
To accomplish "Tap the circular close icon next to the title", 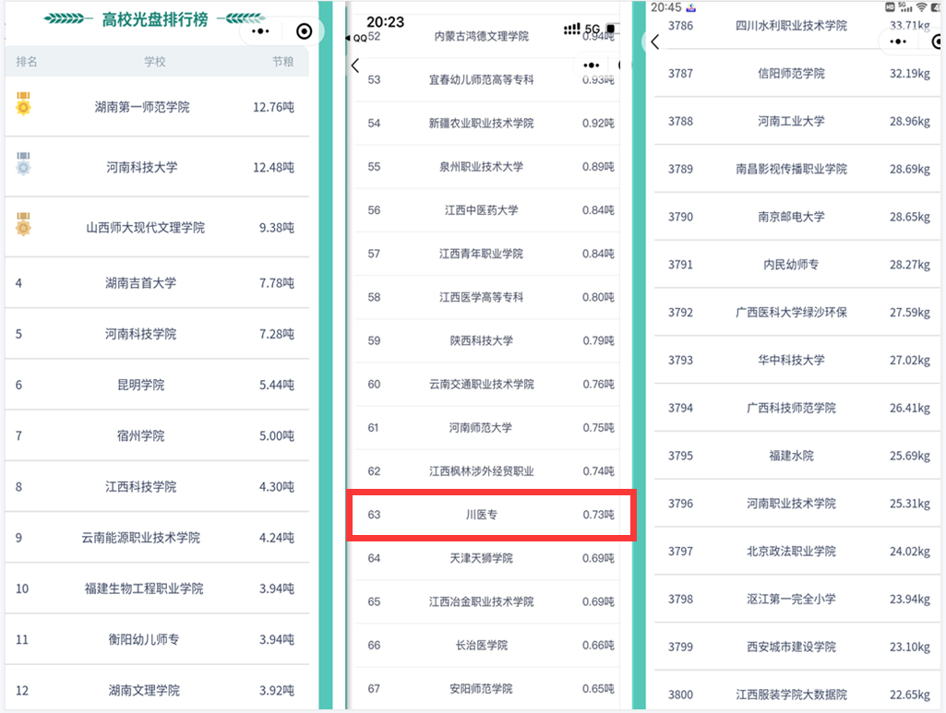I will coord(304,31).
